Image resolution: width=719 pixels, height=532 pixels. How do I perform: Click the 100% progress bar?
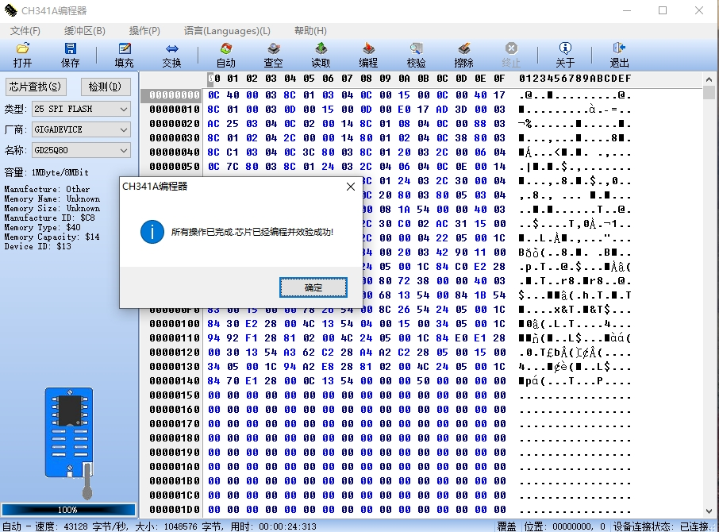coord(68,510)
